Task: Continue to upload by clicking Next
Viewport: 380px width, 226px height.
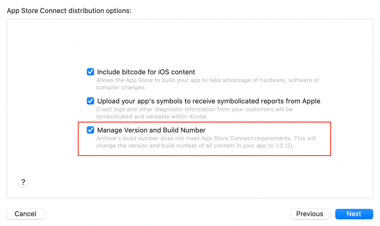Action: (354, 214)
